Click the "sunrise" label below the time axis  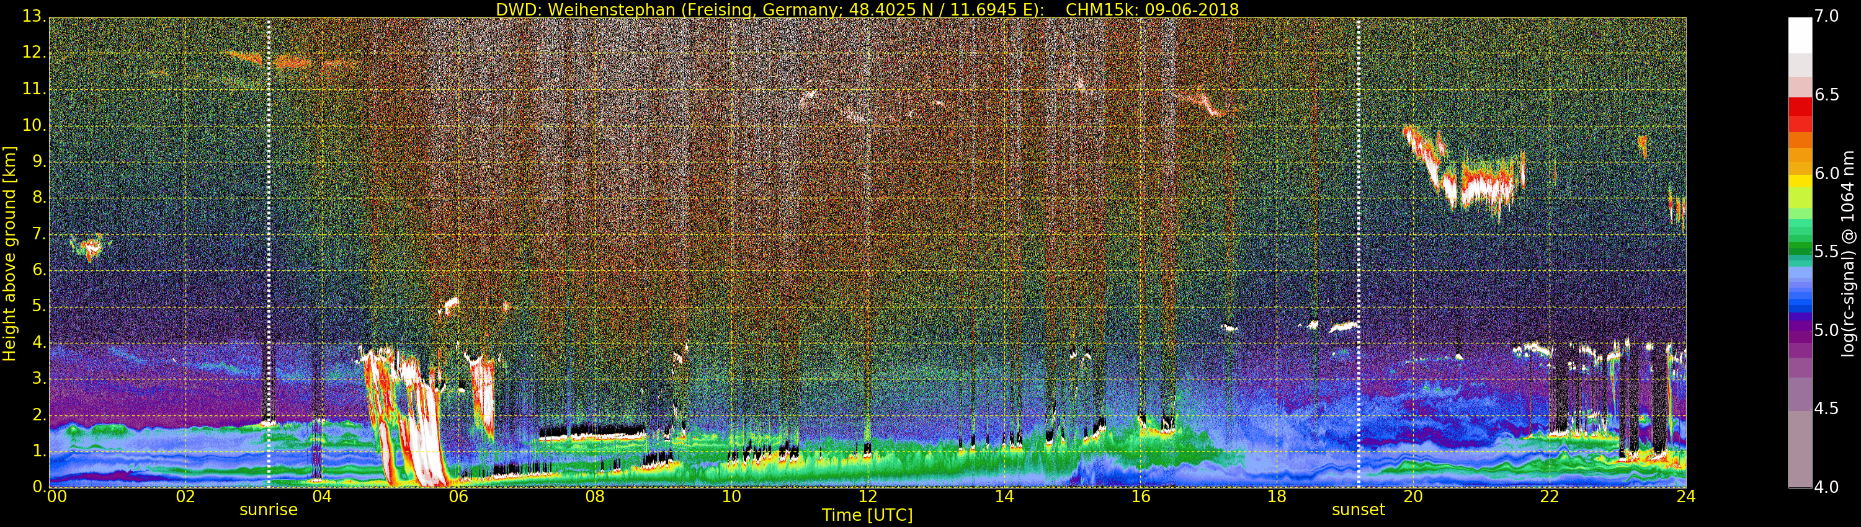[268, 510]
